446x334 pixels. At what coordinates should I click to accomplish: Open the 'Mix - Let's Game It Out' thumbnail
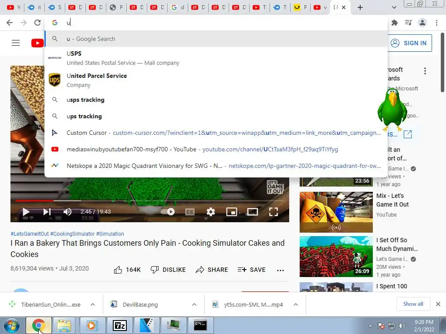[336, 212]
